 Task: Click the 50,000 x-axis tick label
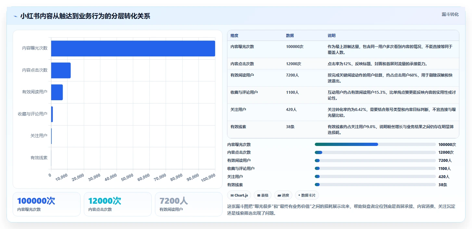(x=127, y=177)
